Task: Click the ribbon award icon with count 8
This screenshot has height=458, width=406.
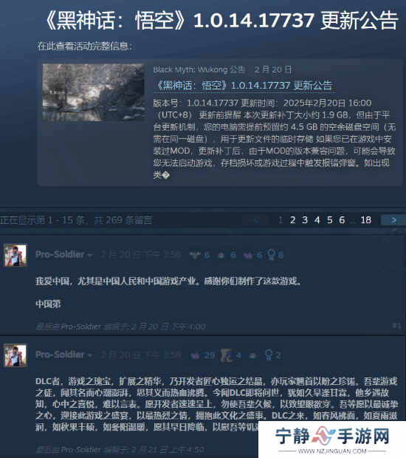Action: pos(271,255)
